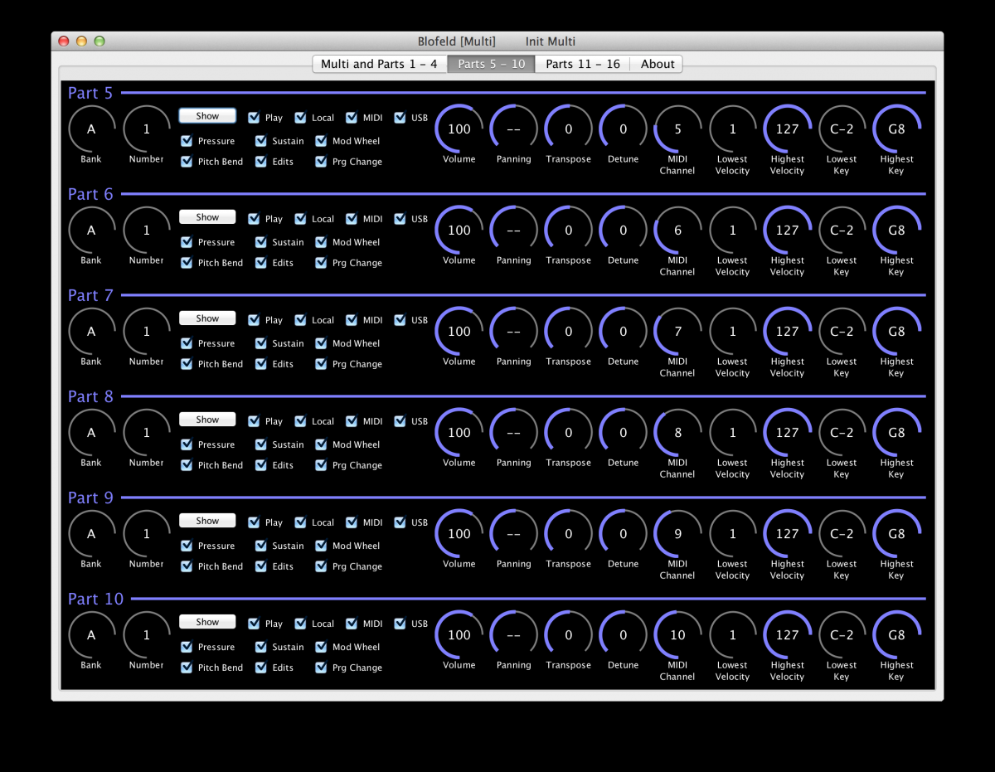The image size is (995, 772).
Task: Click the Part 7 Transpose knob
Action: pos(568,332)
